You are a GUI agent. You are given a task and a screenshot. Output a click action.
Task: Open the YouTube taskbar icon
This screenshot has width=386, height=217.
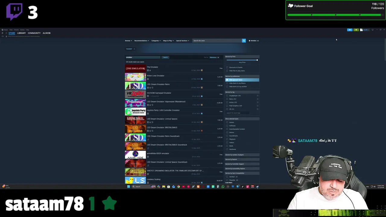(183, 187)
